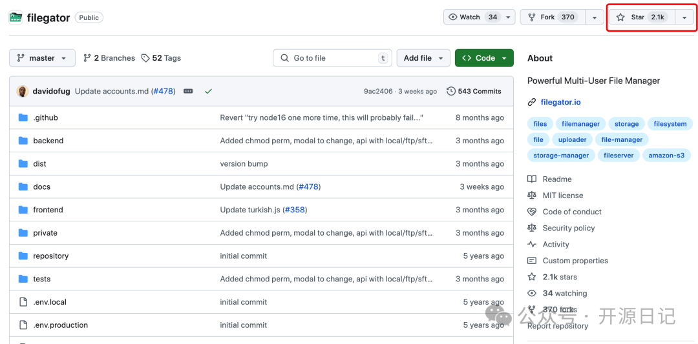
Task: Click the filegator repository logo icon
Action: [x=16, y=17]
